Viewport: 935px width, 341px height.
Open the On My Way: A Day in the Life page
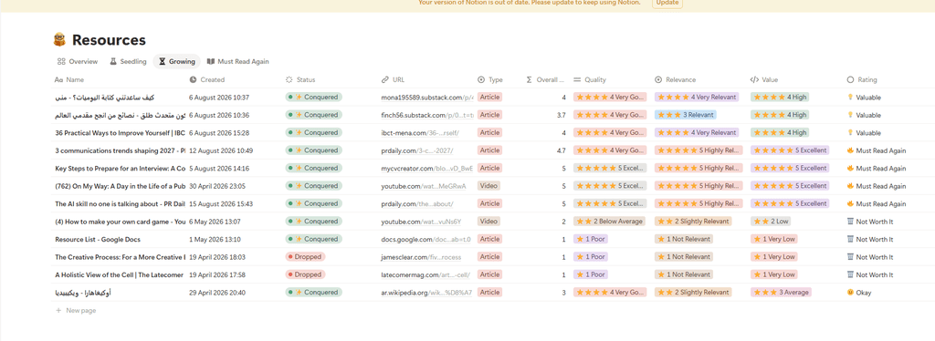point(120,186)
